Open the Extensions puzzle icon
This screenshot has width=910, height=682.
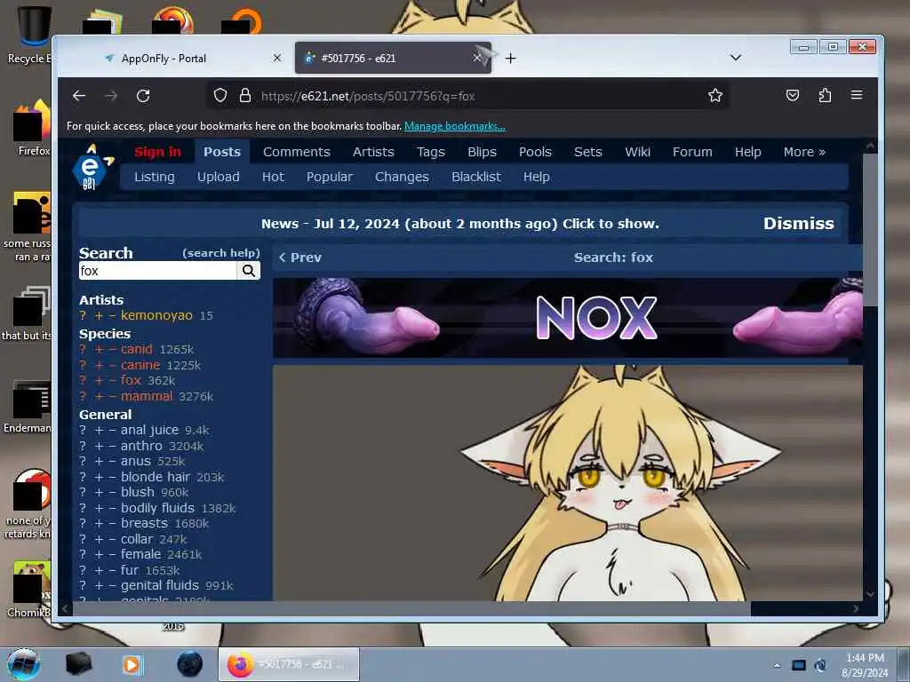[825, 96]
